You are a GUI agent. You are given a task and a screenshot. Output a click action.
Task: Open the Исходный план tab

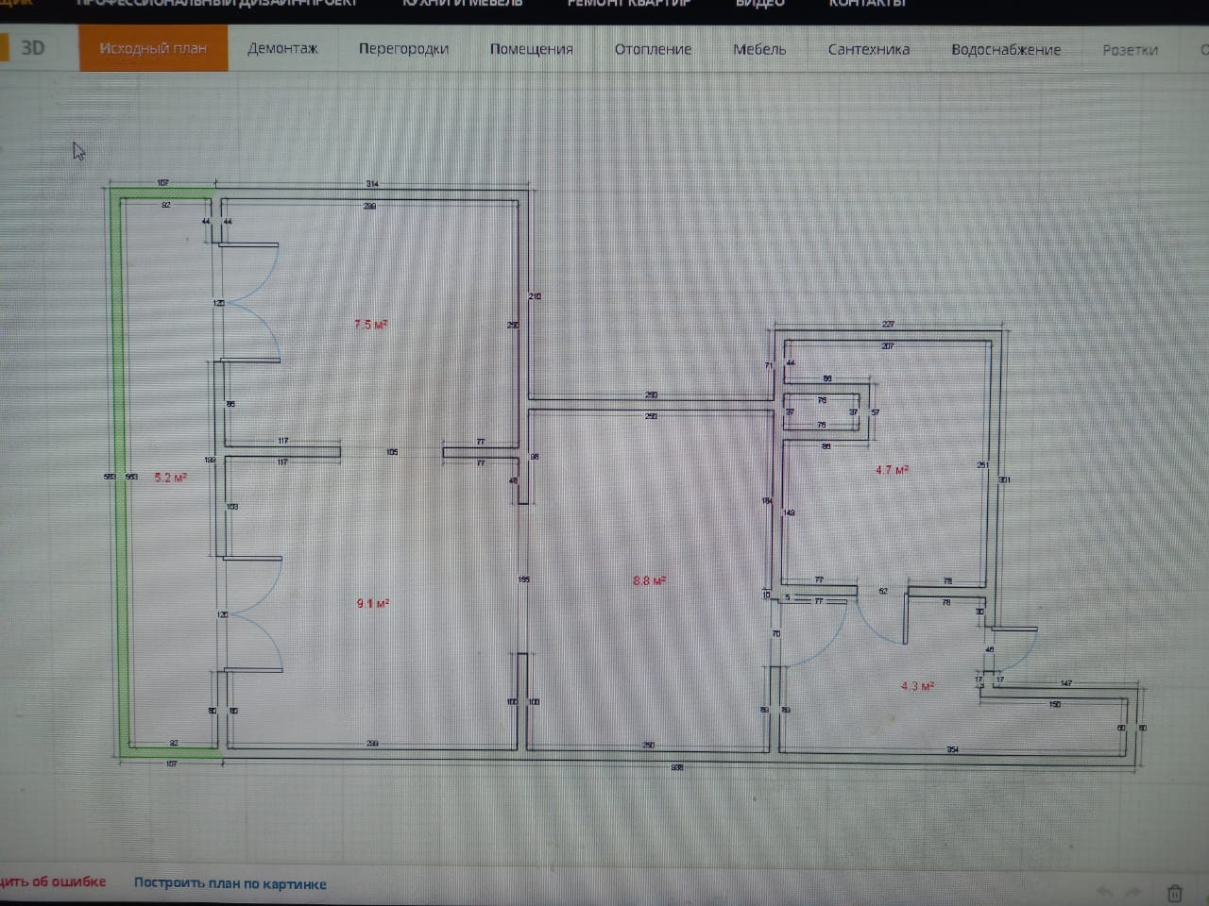(153, 48)
